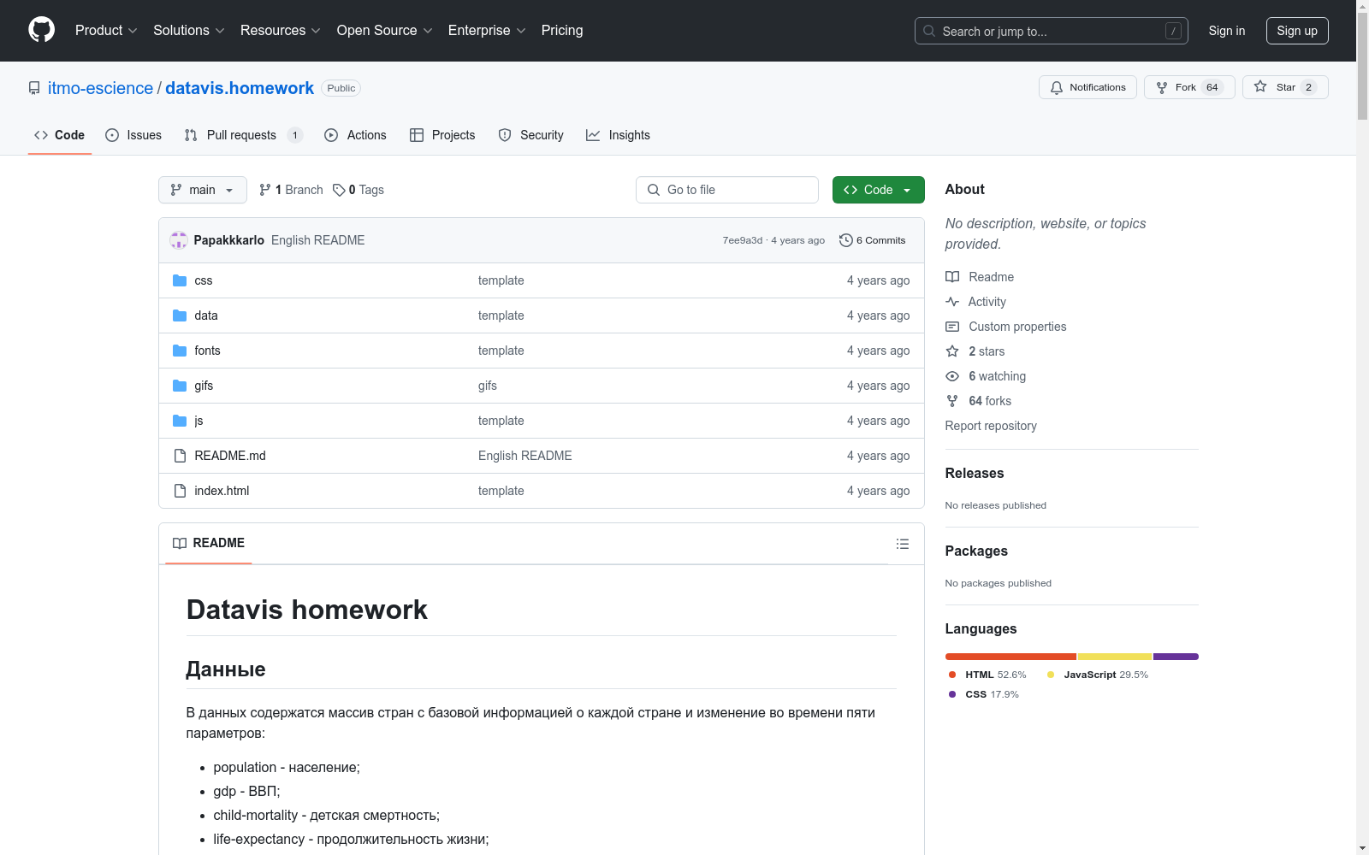This screenshot has height=855, width=1369.
Task: Open the Projects tab
Action: point(442,135)
